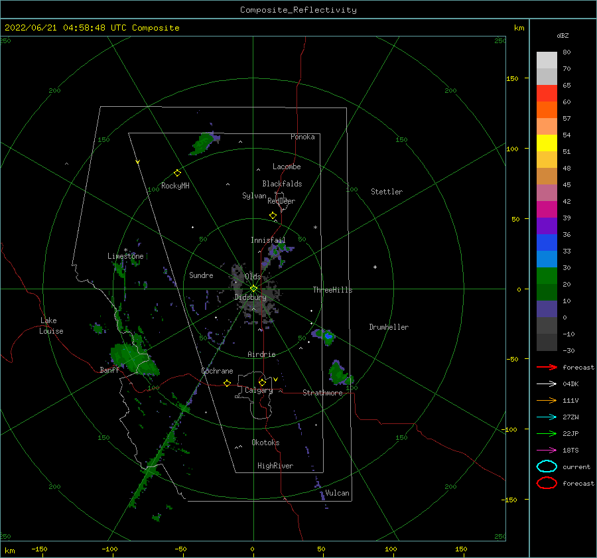
Task: Click the dBZ legend heading
Action: point(563,36)
